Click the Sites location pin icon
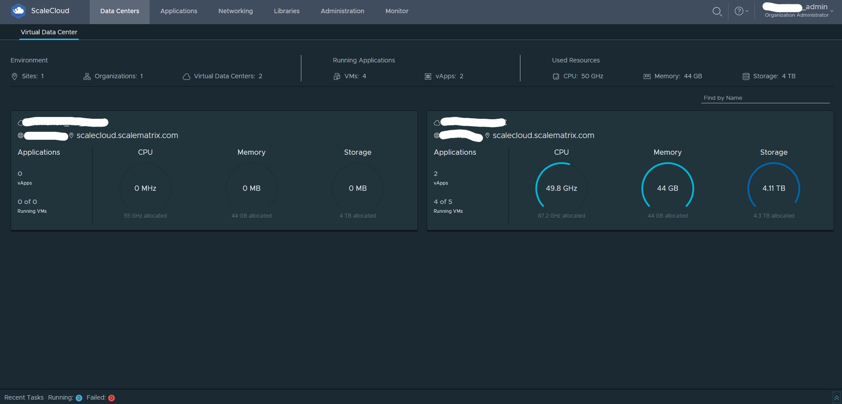 pos(14,76)
